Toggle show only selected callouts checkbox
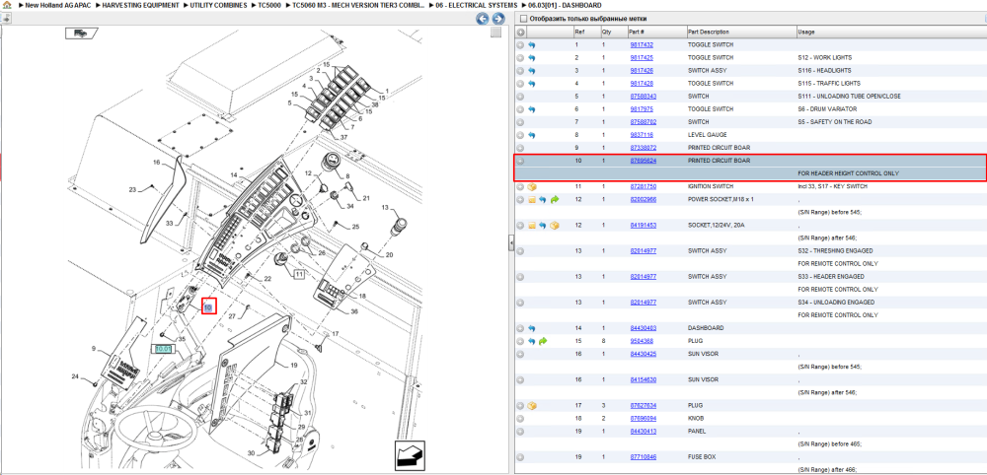This screenshot has width=987, height=475. pyautogui.click(x=523, y=19)
